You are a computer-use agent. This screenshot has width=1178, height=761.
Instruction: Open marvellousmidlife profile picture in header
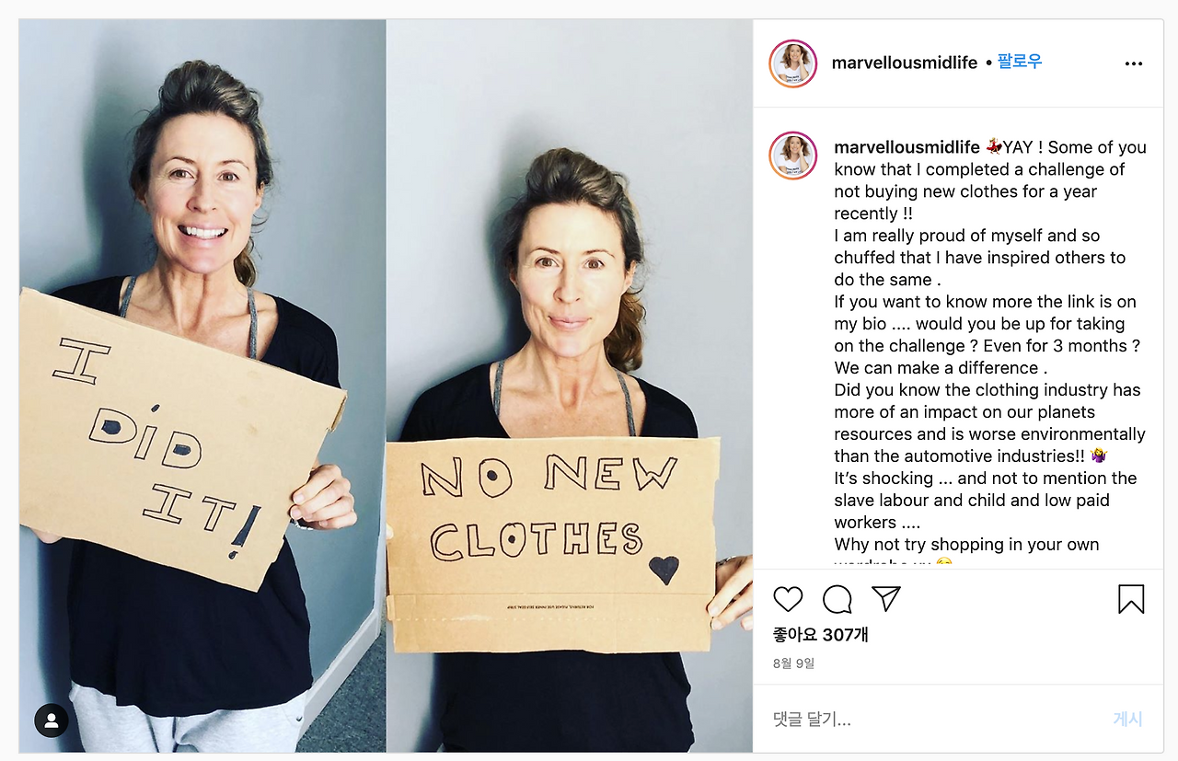point(793,63)
